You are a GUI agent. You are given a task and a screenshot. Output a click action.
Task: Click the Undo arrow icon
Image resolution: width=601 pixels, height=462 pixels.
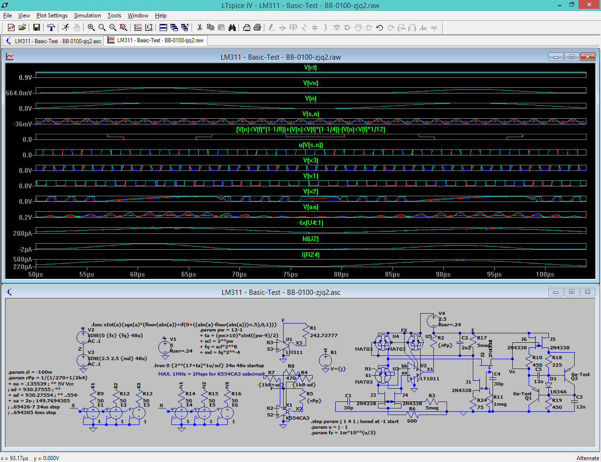tap(380, 28)
